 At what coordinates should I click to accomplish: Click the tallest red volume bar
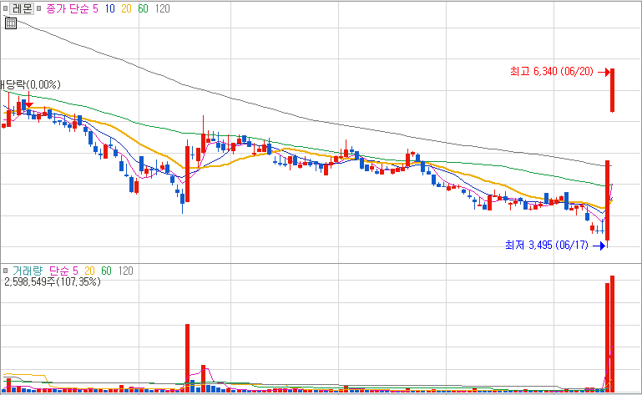613,334
